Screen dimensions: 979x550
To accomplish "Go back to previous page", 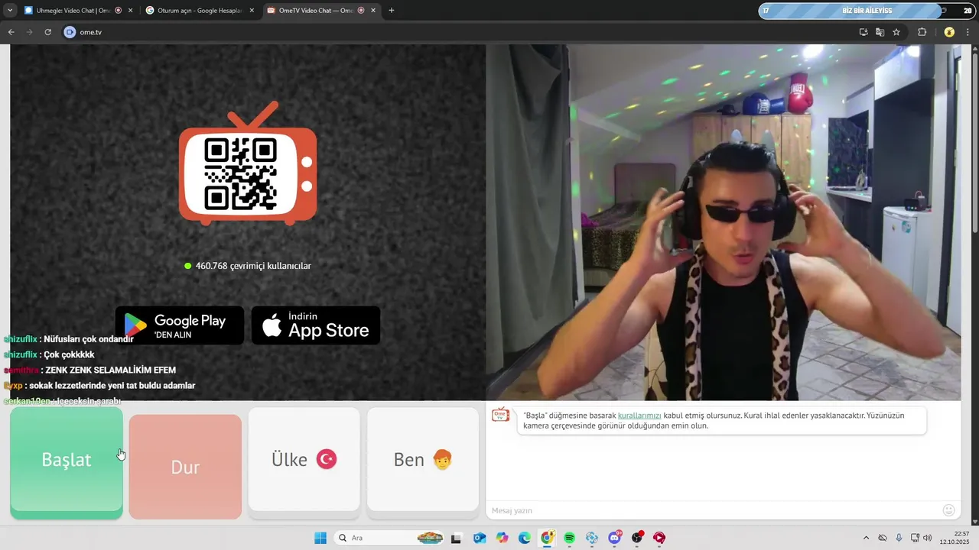I will point(11,32).
